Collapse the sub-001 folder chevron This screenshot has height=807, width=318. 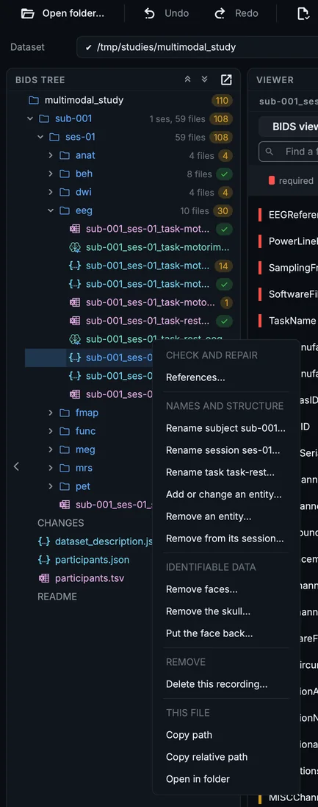(x=30, y=119)
